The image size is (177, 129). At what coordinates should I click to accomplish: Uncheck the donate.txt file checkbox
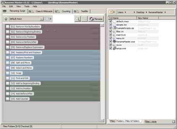[x=111, y=24]
